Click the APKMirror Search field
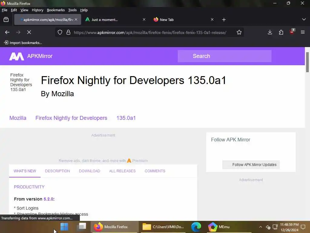The width and height of the screenshot is (310, 233). point(225,56)
